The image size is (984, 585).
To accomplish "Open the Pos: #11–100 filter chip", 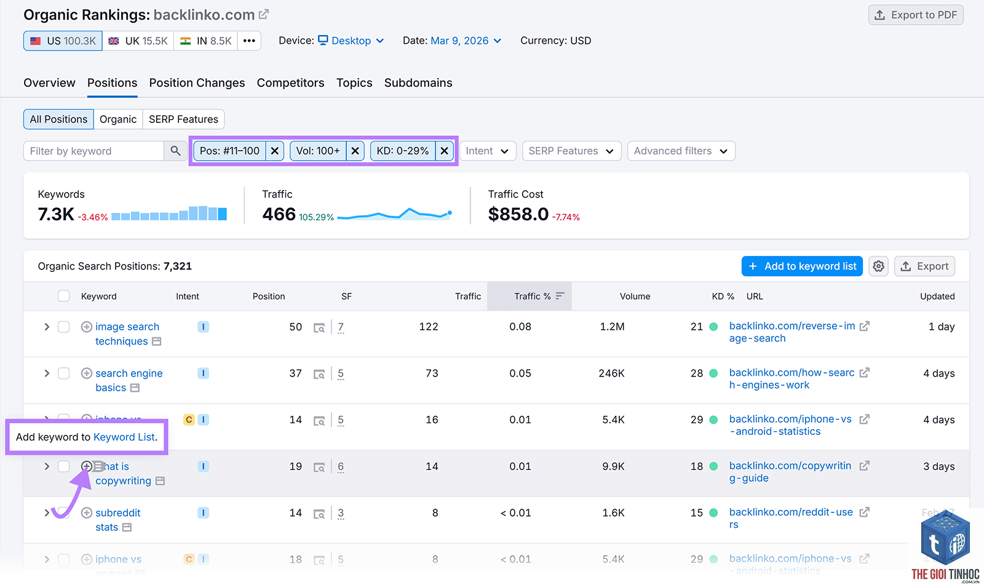I will point(229,151).
